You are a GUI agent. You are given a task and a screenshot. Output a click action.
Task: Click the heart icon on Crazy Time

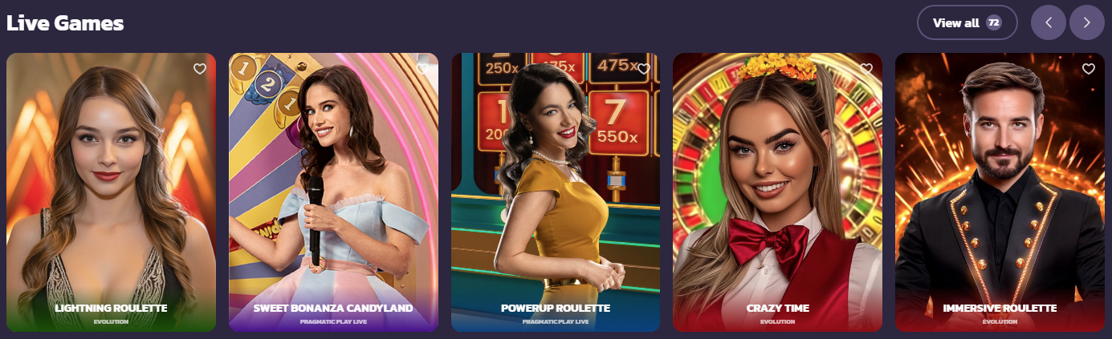tap(866, 69)
